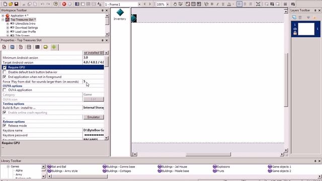Open the Events tab in Properties
This screenshot has width=322, height=181.
point(37,47)
